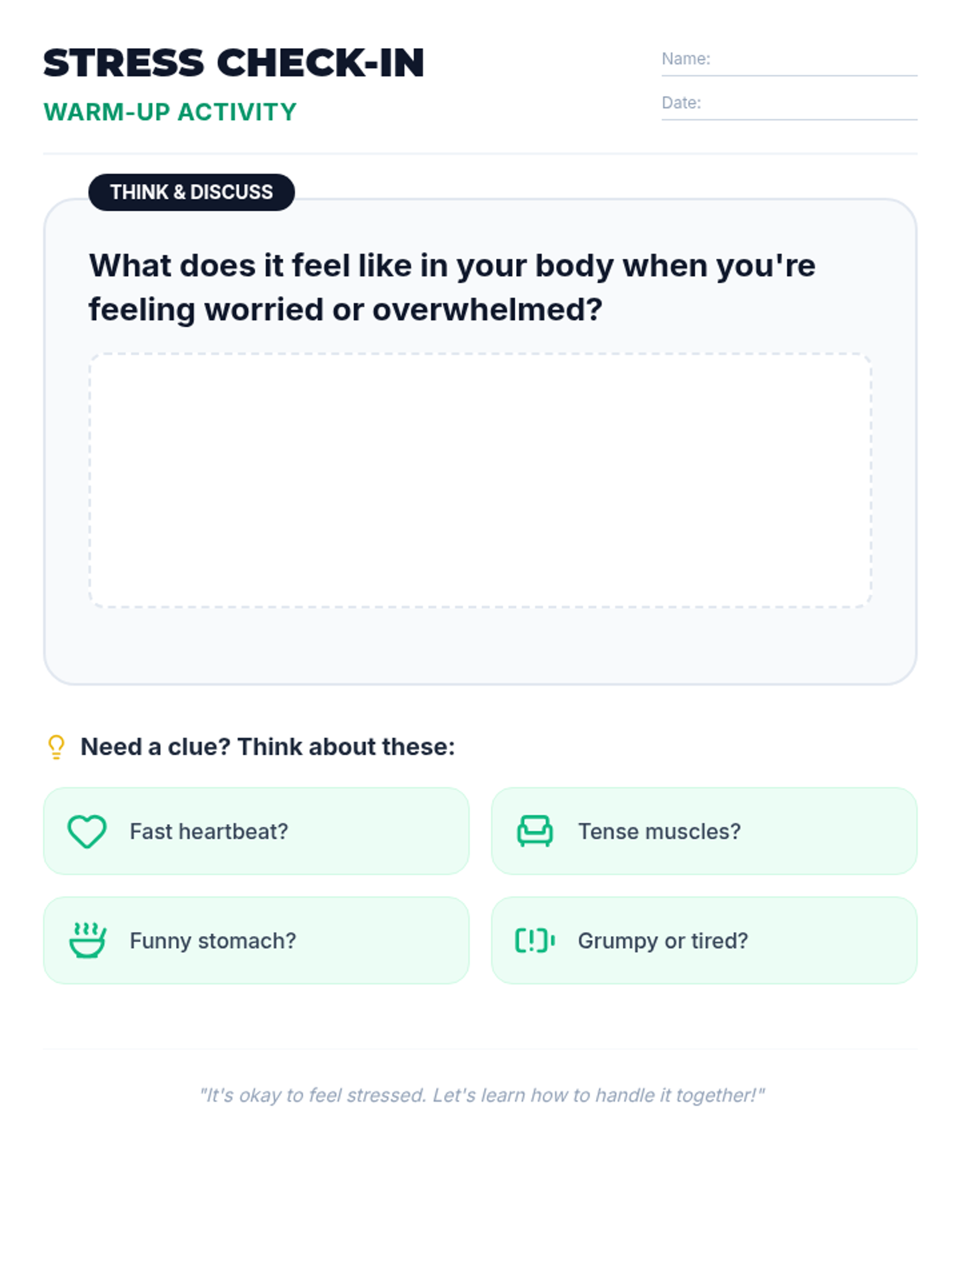The height and width of the screenshot is (1280, 960).
Task: Click the STRESS CHECK-IN title
Action: (x=234, y=63)
